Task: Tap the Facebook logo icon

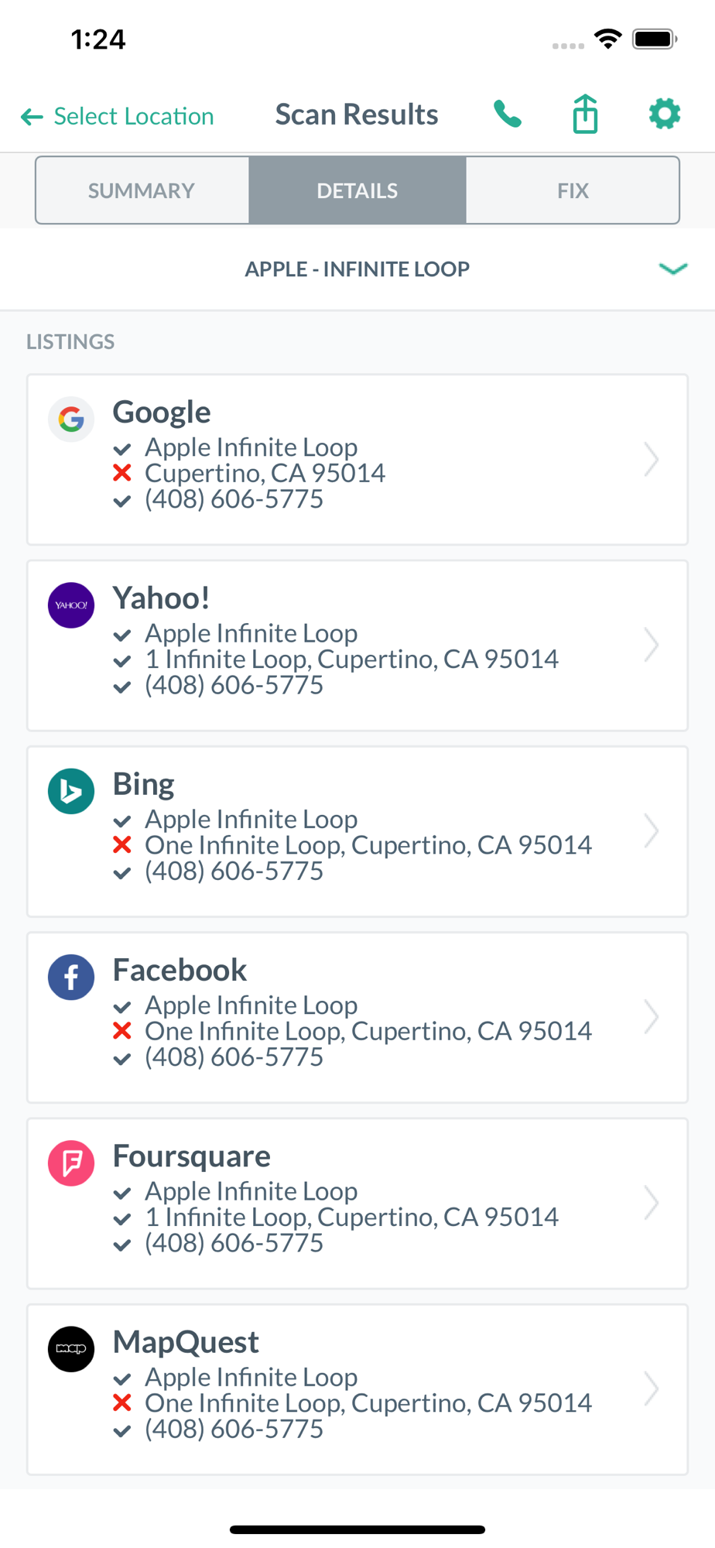Action: point(71,977)
